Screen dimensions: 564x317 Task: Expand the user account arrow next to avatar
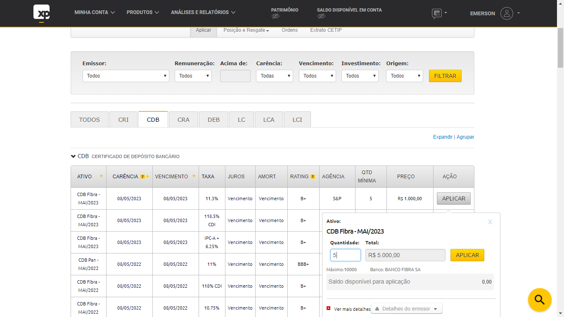pyautogui.click(x=519, y=13)
